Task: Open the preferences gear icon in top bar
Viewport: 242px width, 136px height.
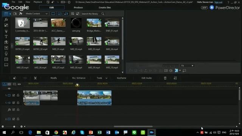Action: (69, 2)
